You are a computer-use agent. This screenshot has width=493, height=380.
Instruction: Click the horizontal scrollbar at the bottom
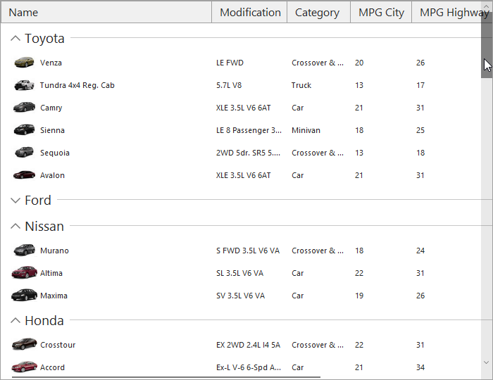[166, 376]
